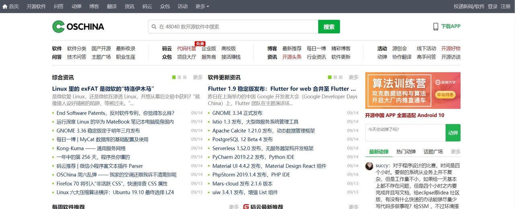The width and height of the screenshot is (515, 209).
Task: Select third carousel dot in 软件更新资讯
Action: coord(340,77)
